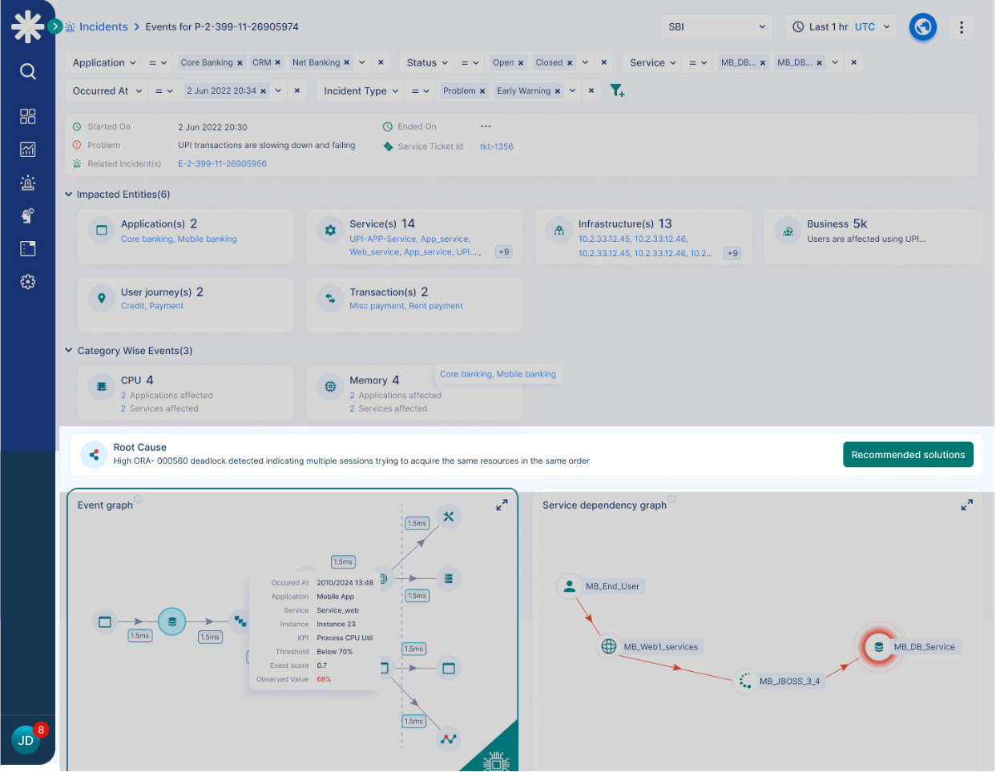Image resolution: width=996 pixels, height=772 pixels.
Task: Open the SBI dropdown selector
Action: click(716, 27)
